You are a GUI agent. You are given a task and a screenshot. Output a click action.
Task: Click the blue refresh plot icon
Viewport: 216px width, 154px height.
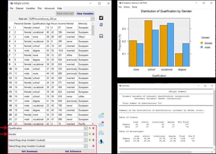tap(101, 25)
